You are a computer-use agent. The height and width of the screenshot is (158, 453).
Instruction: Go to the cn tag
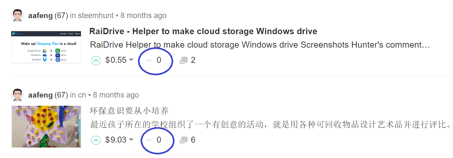tap(82, 95)
